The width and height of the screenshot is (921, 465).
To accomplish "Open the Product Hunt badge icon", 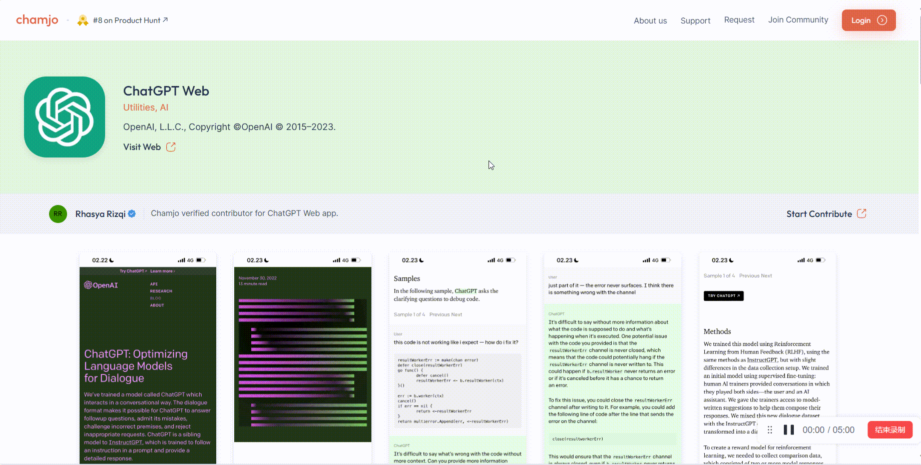I will coord(83,20).
